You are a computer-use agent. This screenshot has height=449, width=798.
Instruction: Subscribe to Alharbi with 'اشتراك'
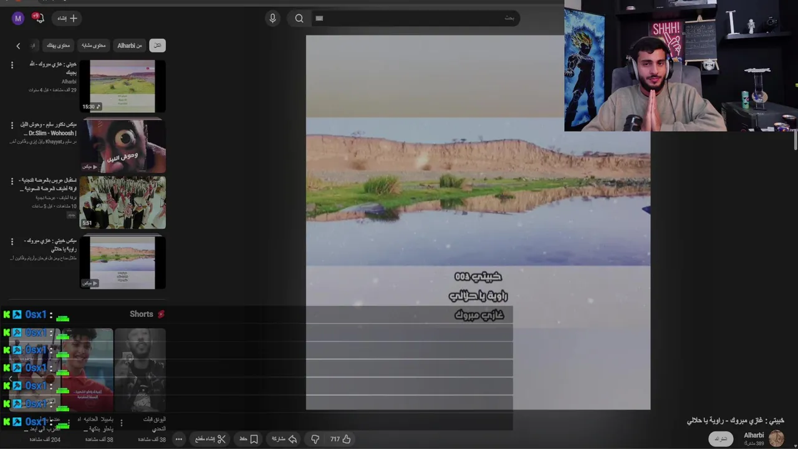point(721,439)
